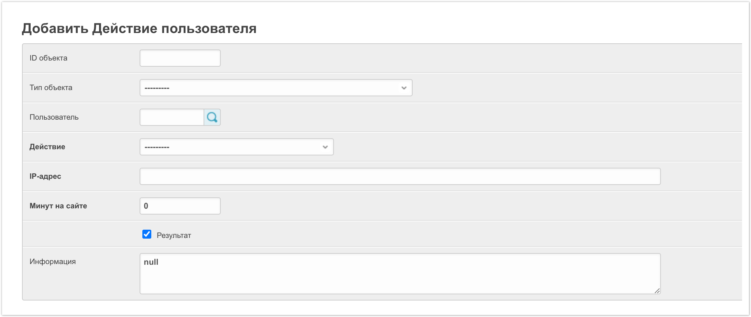Click into the Пользователь text field
This screenshot has width=751, height=317.
coord(172,117)
